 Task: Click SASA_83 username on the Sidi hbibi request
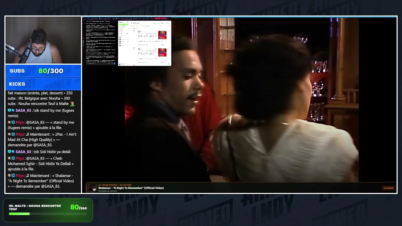(x=23, y=152)
